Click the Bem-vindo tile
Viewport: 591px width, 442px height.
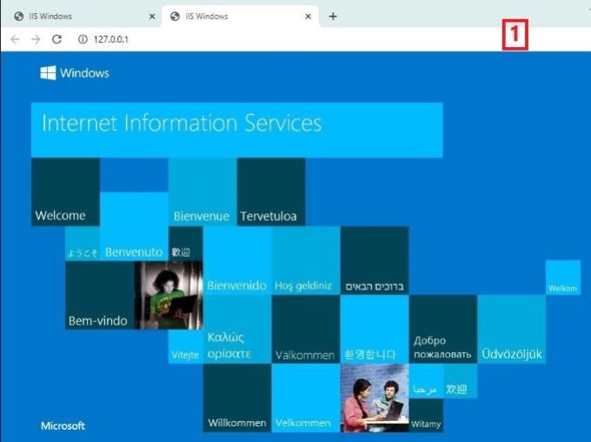point(99,296)
